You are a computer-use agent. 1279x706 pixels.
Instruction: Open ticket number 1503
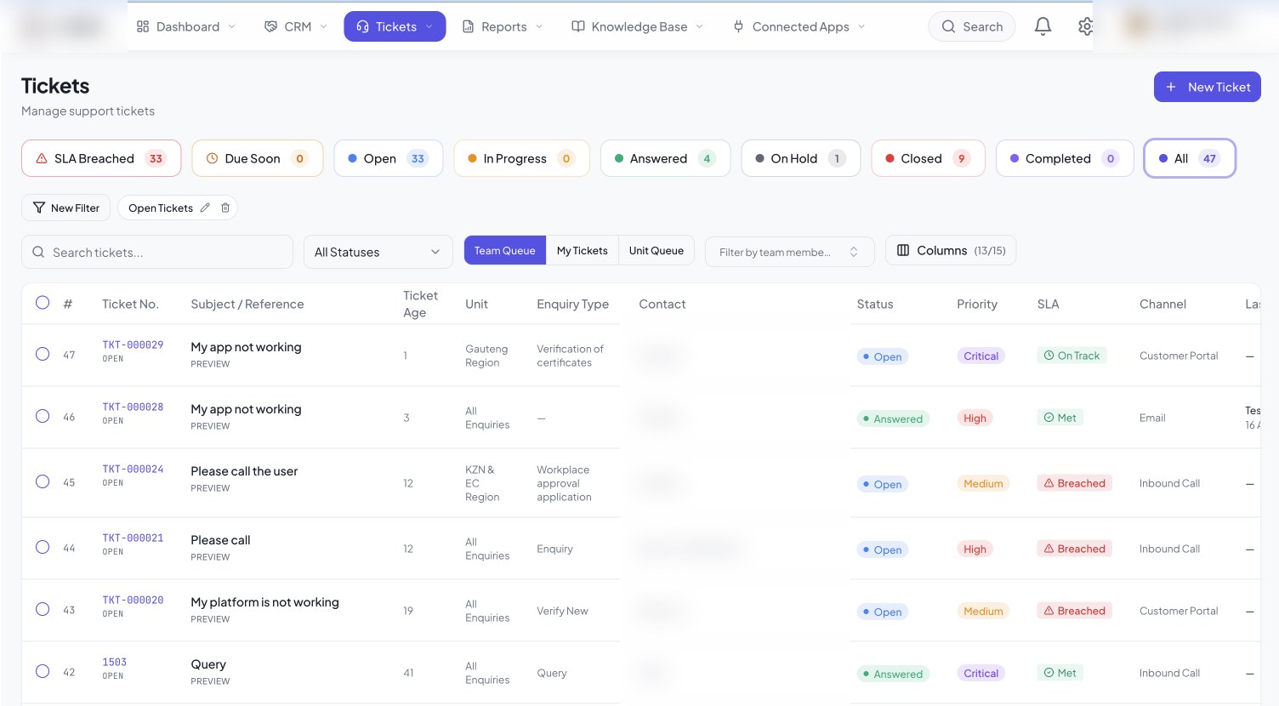pos(115,662)
